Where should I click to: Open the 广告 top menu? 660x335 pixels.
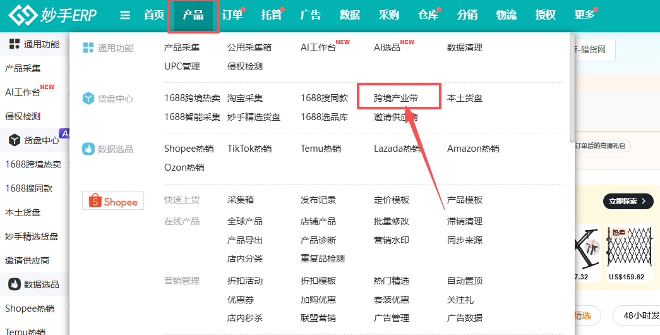click(x=311, y=15)
